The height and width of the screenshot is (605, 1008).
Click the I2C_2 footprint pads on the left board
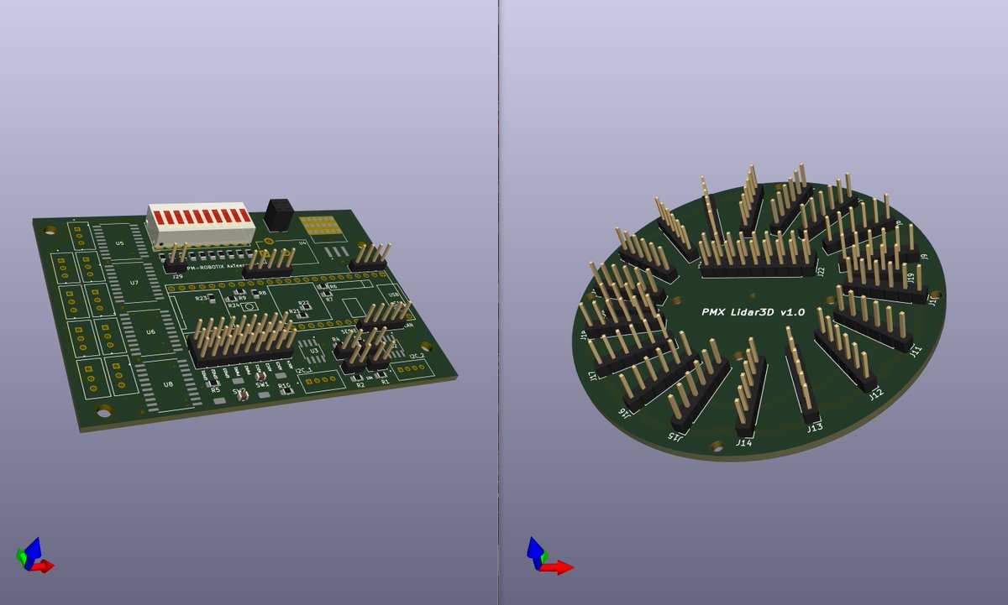tap(412, 368)
